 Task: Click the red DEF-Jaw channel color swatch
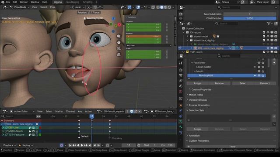point(40,128)
